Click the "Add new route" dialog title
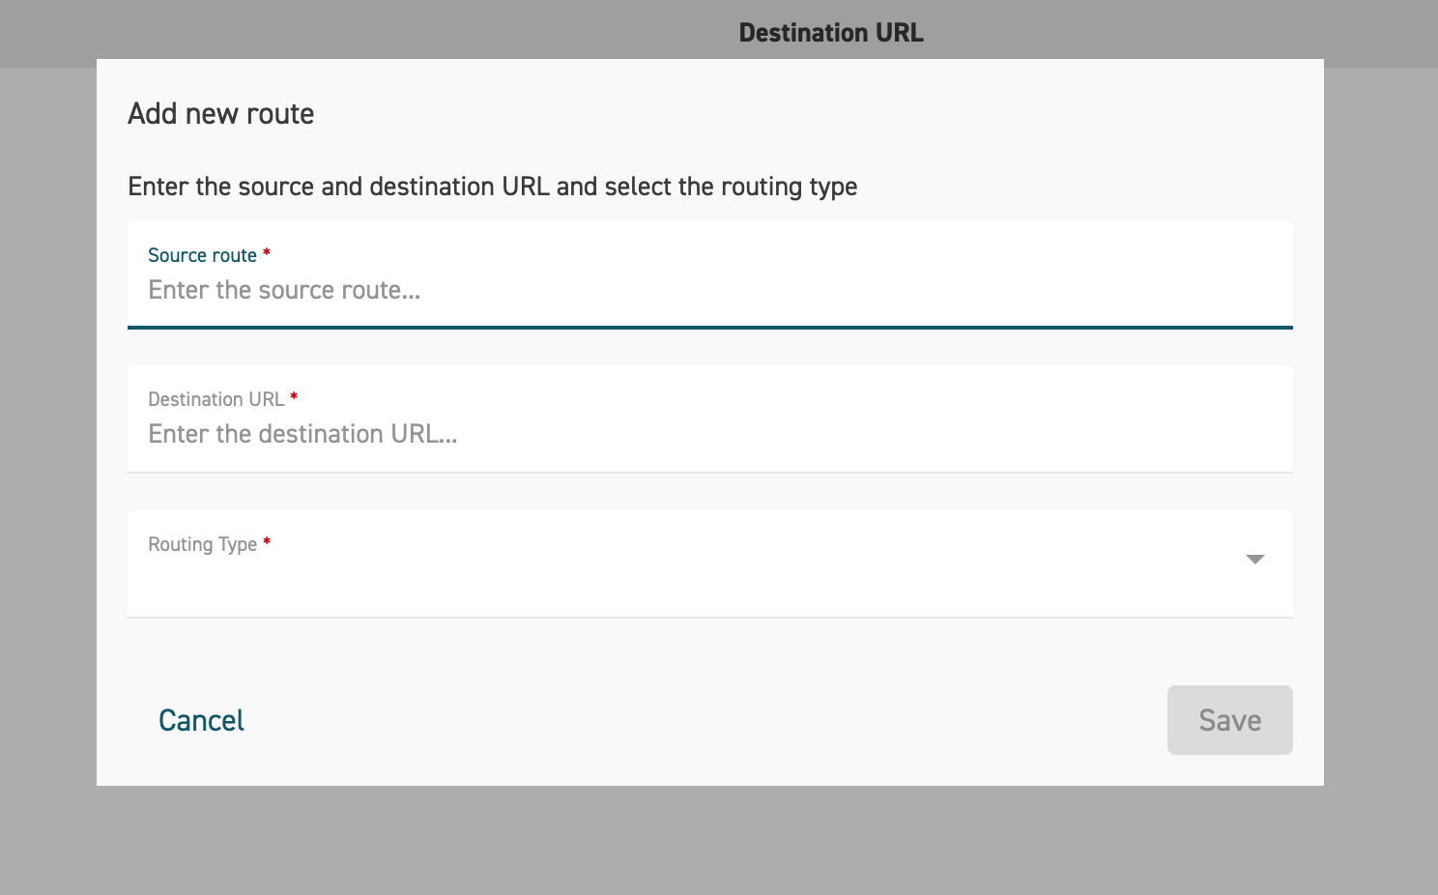The image size is (1438, 895). (x=221, y=114)
